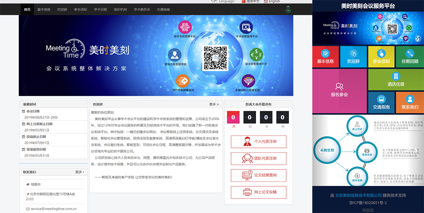Click the 个人代表注册 button

[x=258, y=142]
